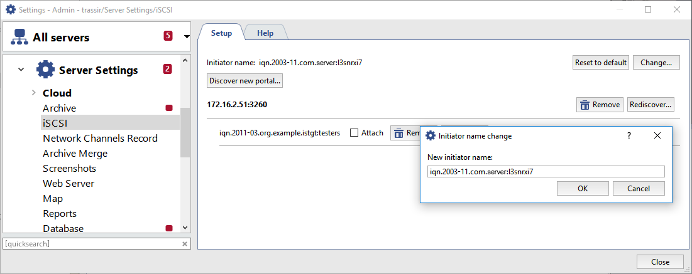Click the sidebar vertical scrollbar thumb
692x274 pixels.
[x=185, y=132]
